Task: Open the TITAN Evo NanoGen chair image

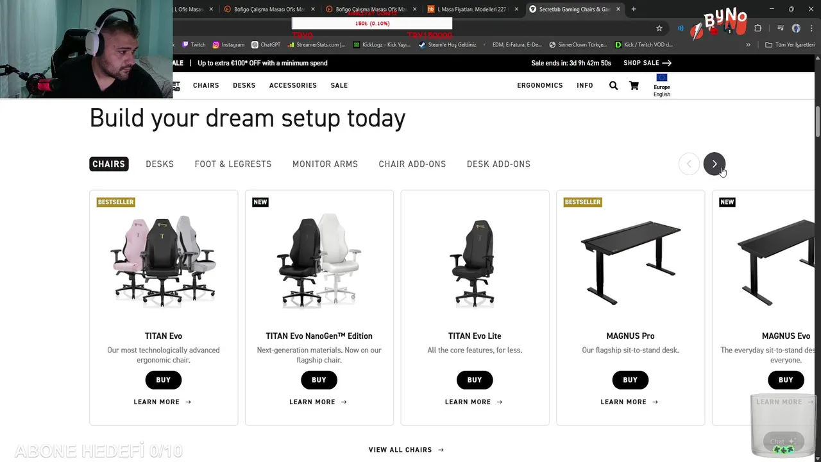Action: [x=319, y=261]
